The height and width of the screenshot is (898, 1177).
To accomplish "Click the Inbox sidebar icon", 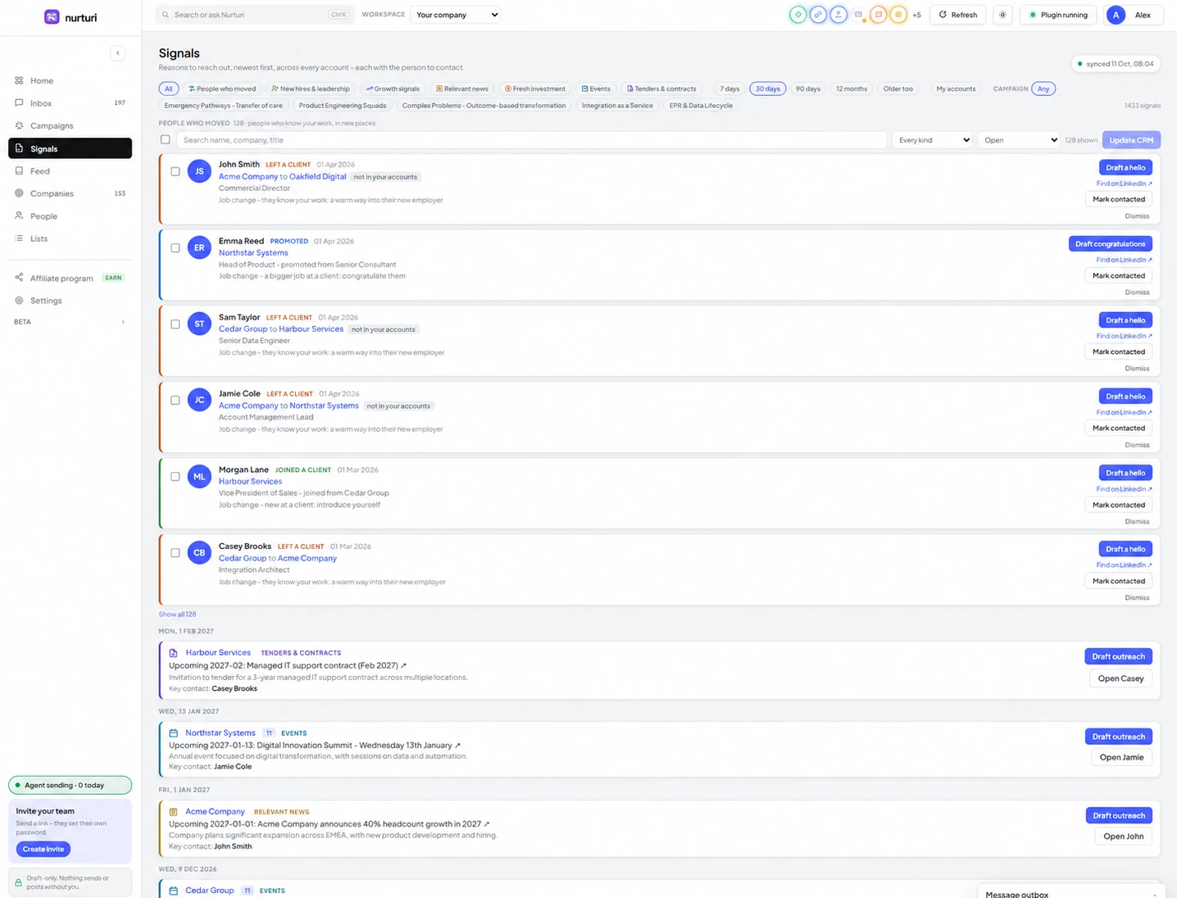I will tap(19, 102).
